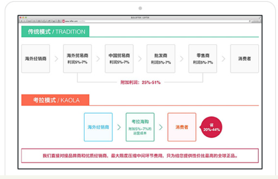This screenshot has height=179, width=278.
Task: Click the browser forward arrow button
Action: pos(25,21)
